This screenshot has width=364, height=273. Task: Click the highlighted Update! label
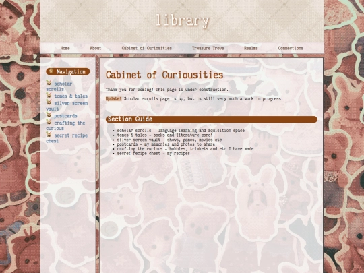point(113,99)
